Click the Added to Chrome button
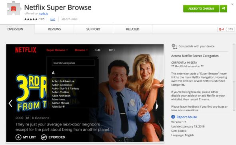Viewport: 236px width, 145px height. pos(201,8)
